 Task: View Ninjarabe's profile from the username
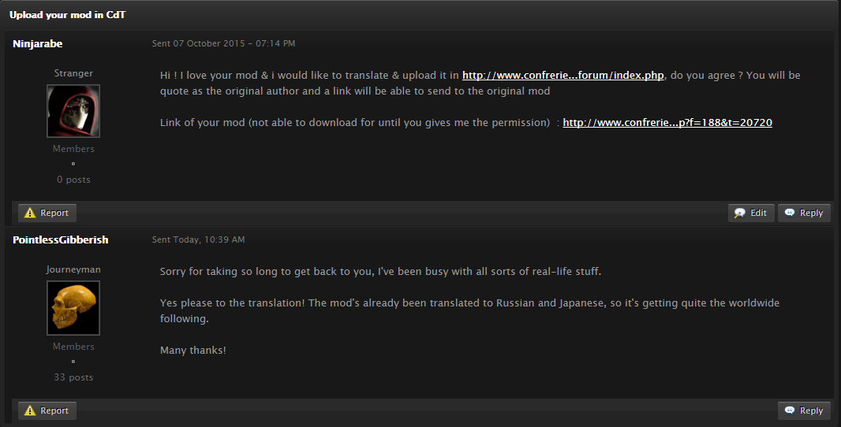pyautogui.click(x=38, y=44)
